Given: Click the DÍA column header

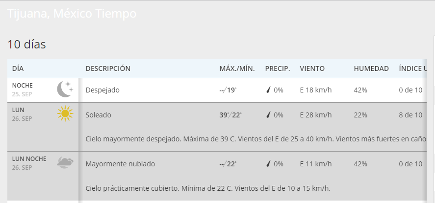Looking at the screenshot, I should pyautogui.click(x=18, y=68).
